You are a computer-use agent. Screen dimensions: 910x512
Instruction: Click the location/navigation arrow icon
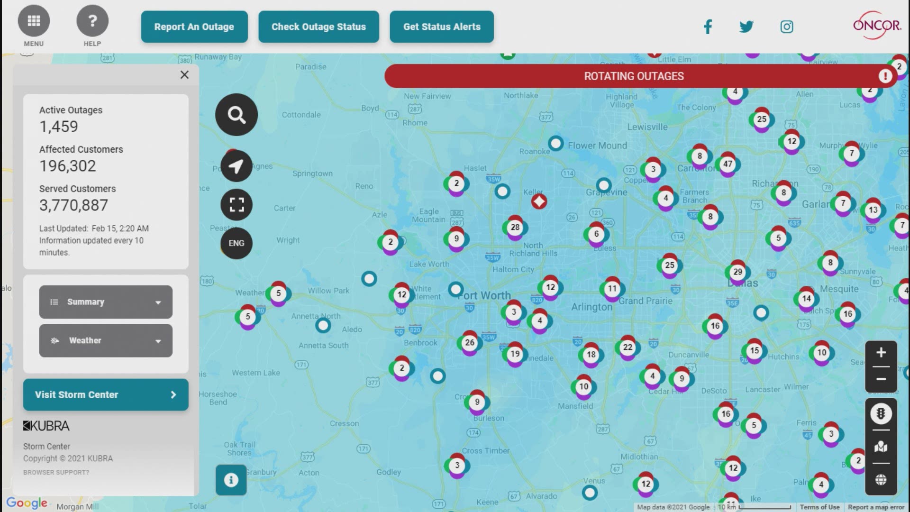pos(236,165)
